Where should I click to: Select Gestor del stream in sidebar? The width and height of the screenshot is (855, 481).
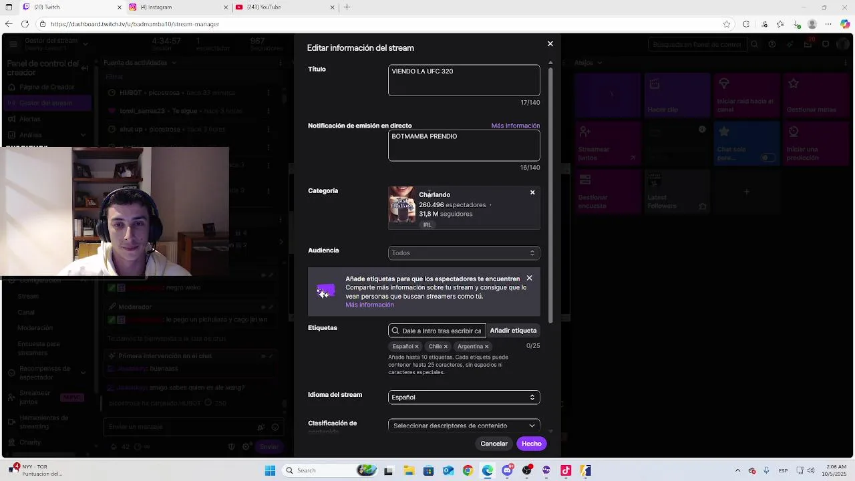(x=45, y=103)
